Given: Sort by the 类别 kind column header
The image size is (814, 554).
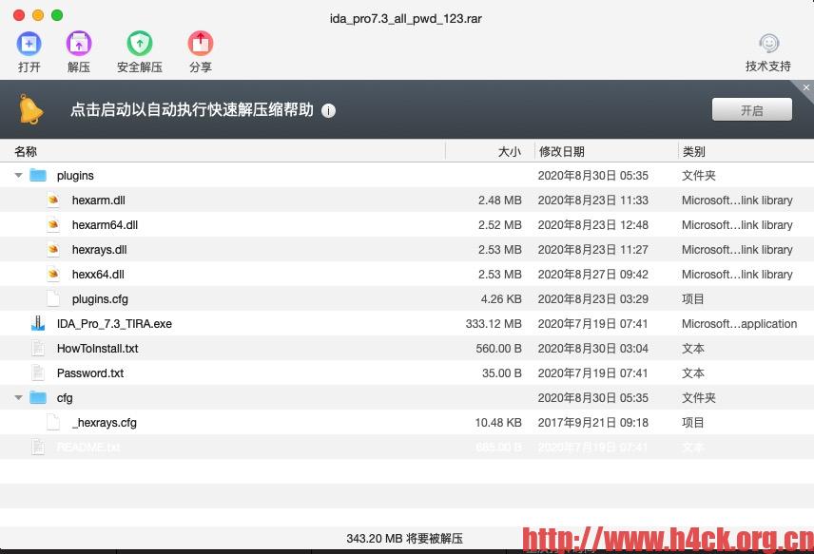Looking at the screenshot, I should point(693,151).
